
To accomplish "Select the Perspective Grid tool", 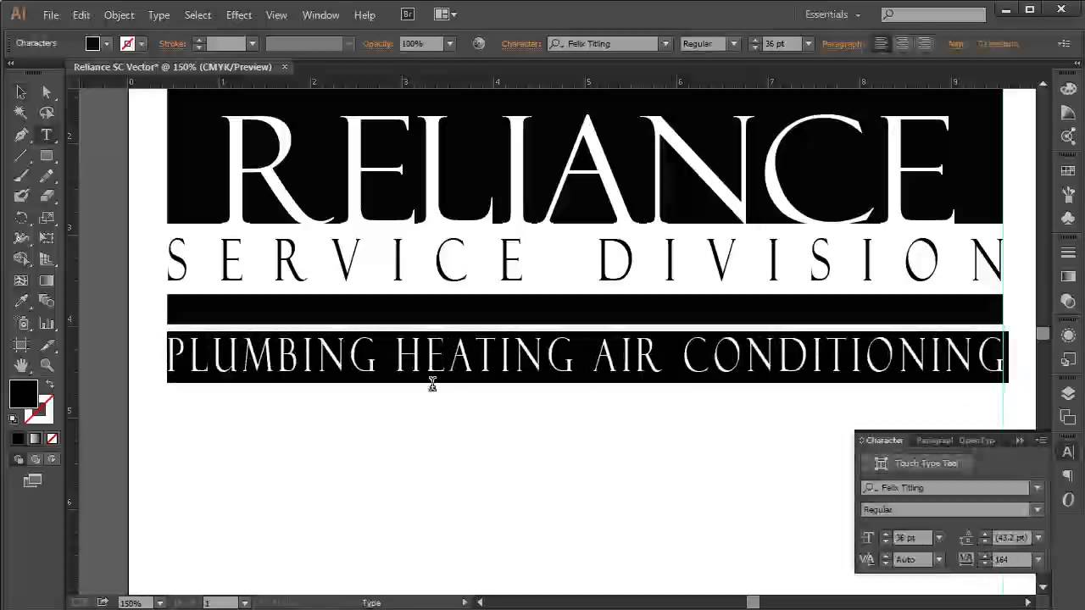I will click(x=47, y=259).
